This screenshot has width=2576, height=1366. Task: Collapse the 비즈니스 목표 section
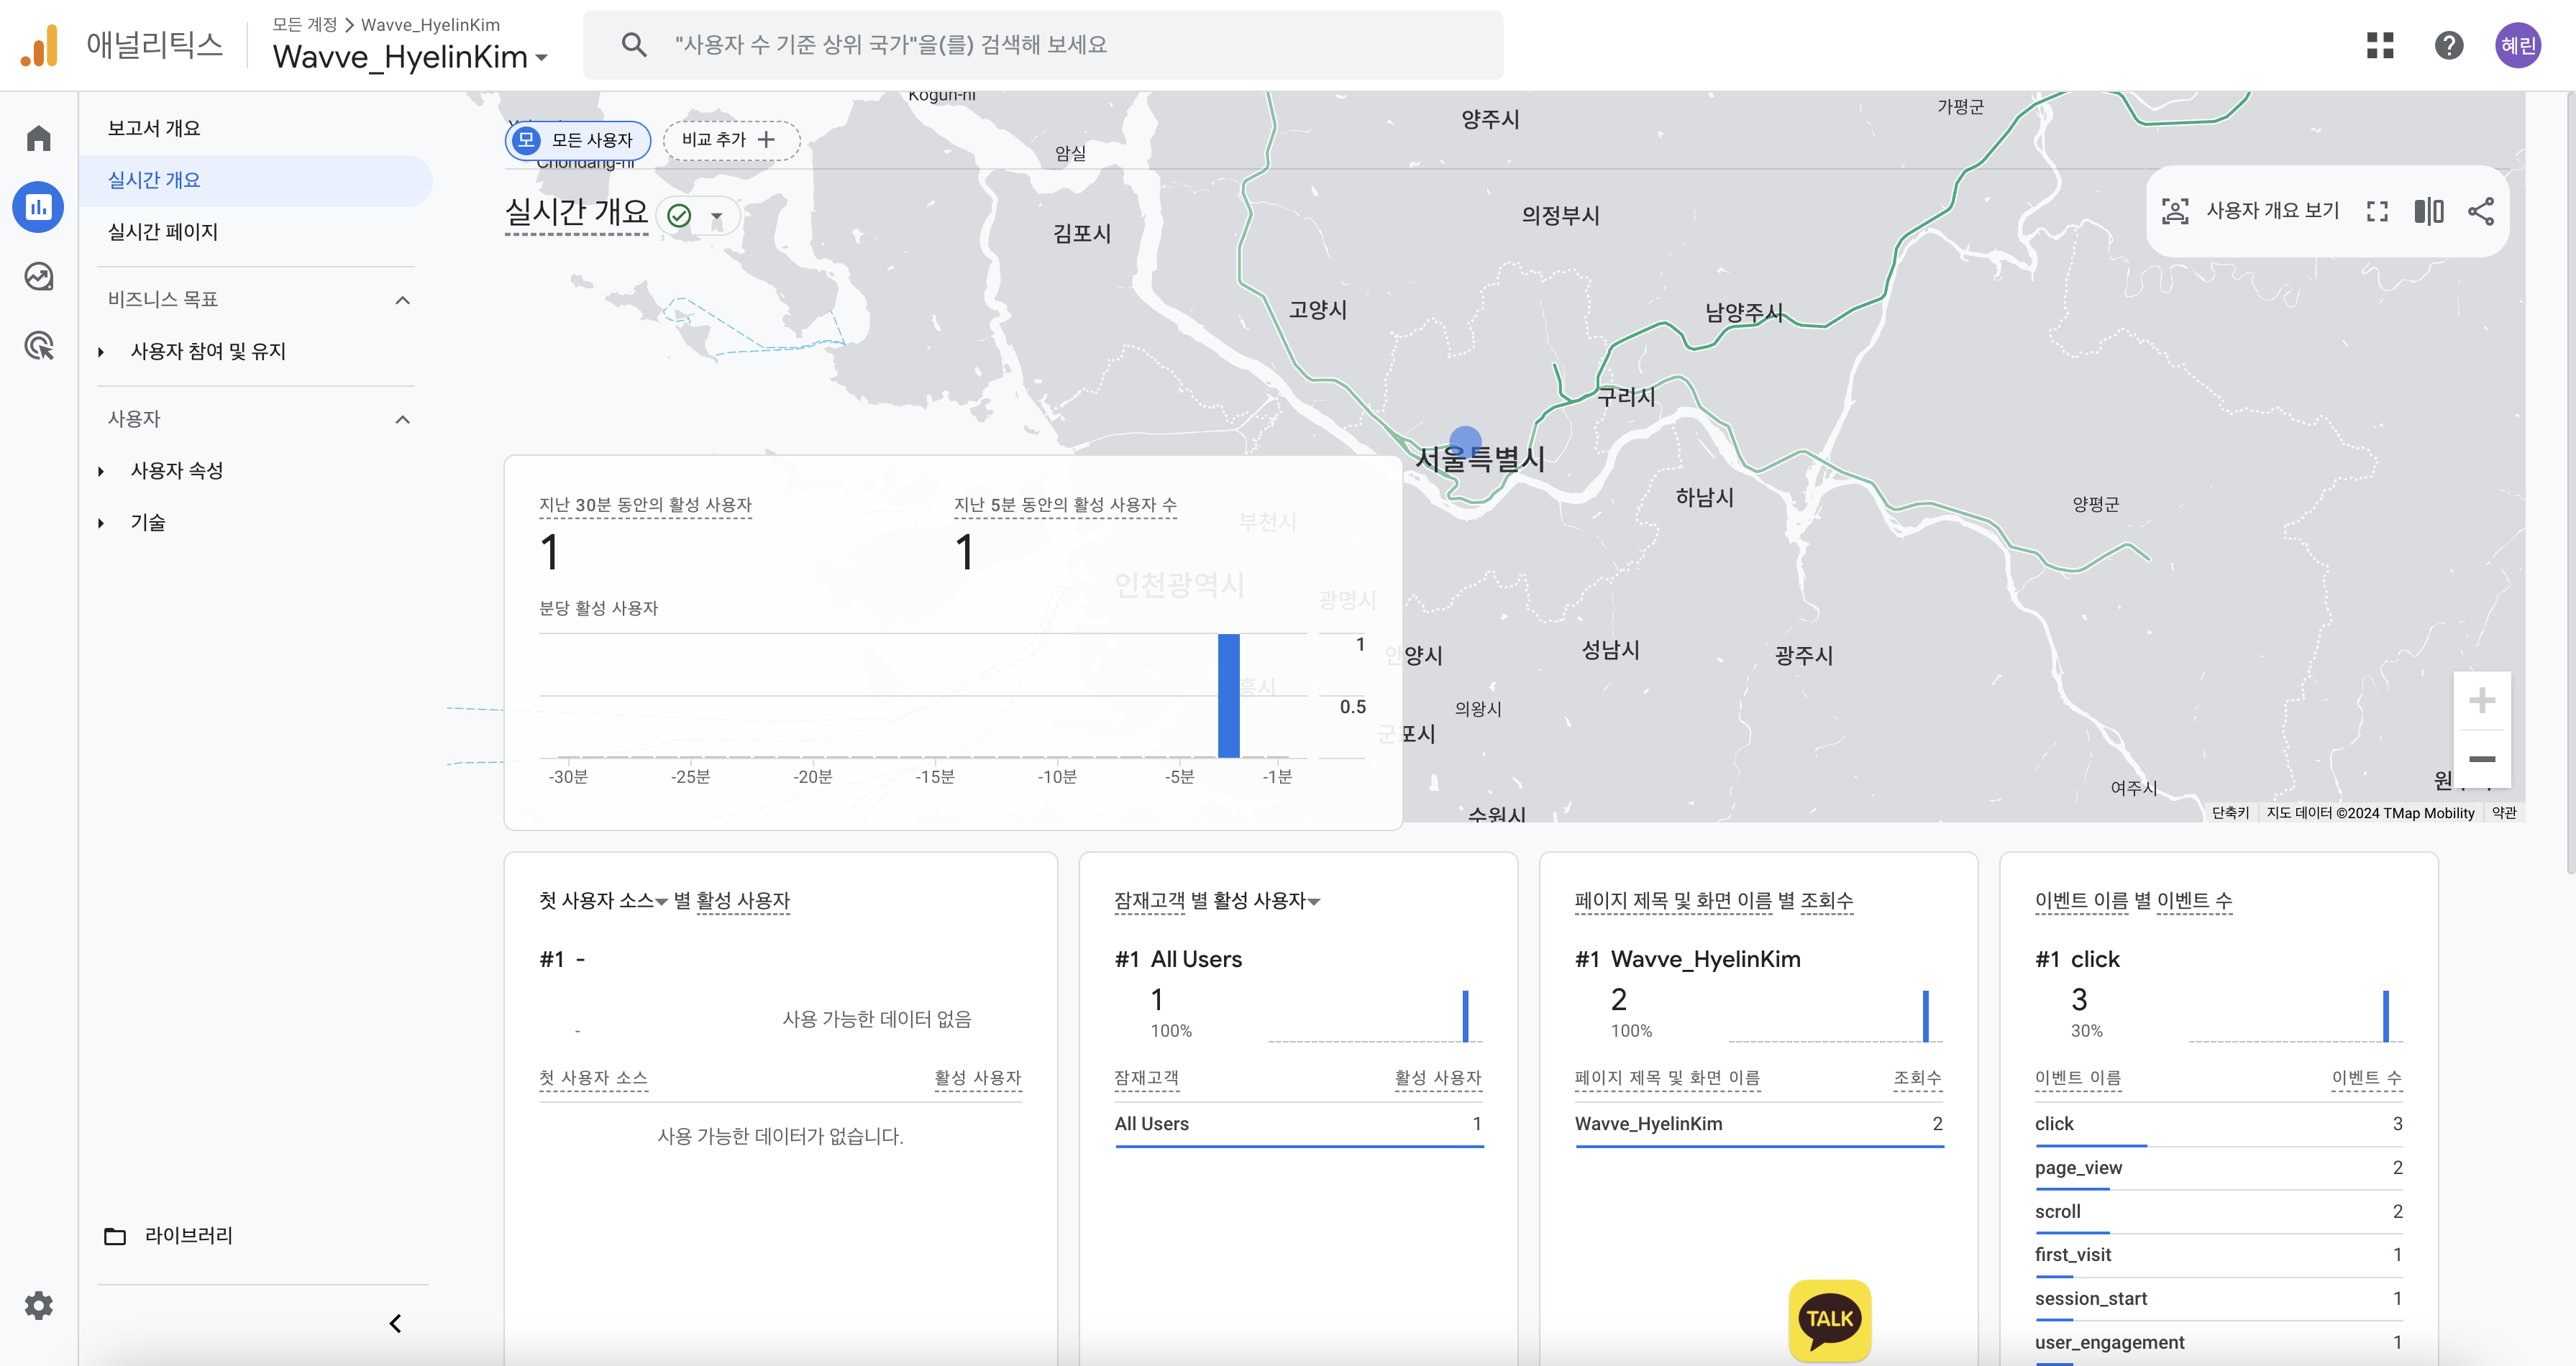(402, 300)
